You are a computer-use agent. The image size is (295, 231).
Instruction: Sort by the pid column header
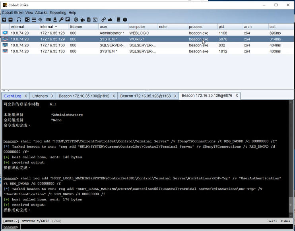pos(230,27)
